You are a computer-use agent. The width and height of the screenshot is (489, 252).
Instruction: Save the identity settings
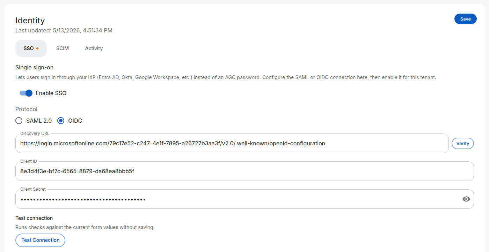tap(465, 19)
